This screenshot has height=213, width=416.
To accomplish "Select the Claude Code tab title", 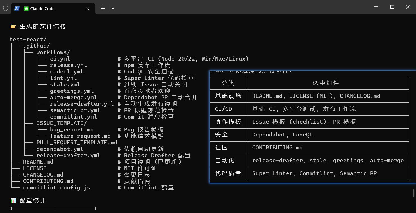I will coord(42,9).
